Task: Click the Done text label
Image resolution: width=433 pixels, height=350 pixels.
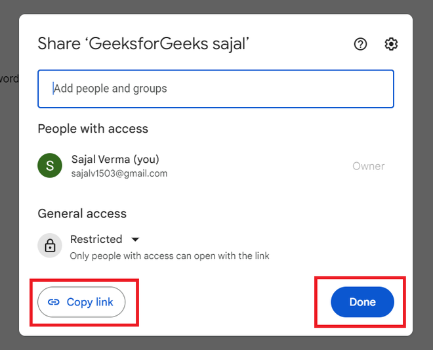Action: (x=362, y=302)
